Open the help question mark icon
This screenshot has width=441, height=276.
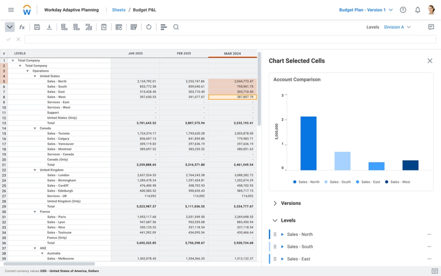pos(403,10)
